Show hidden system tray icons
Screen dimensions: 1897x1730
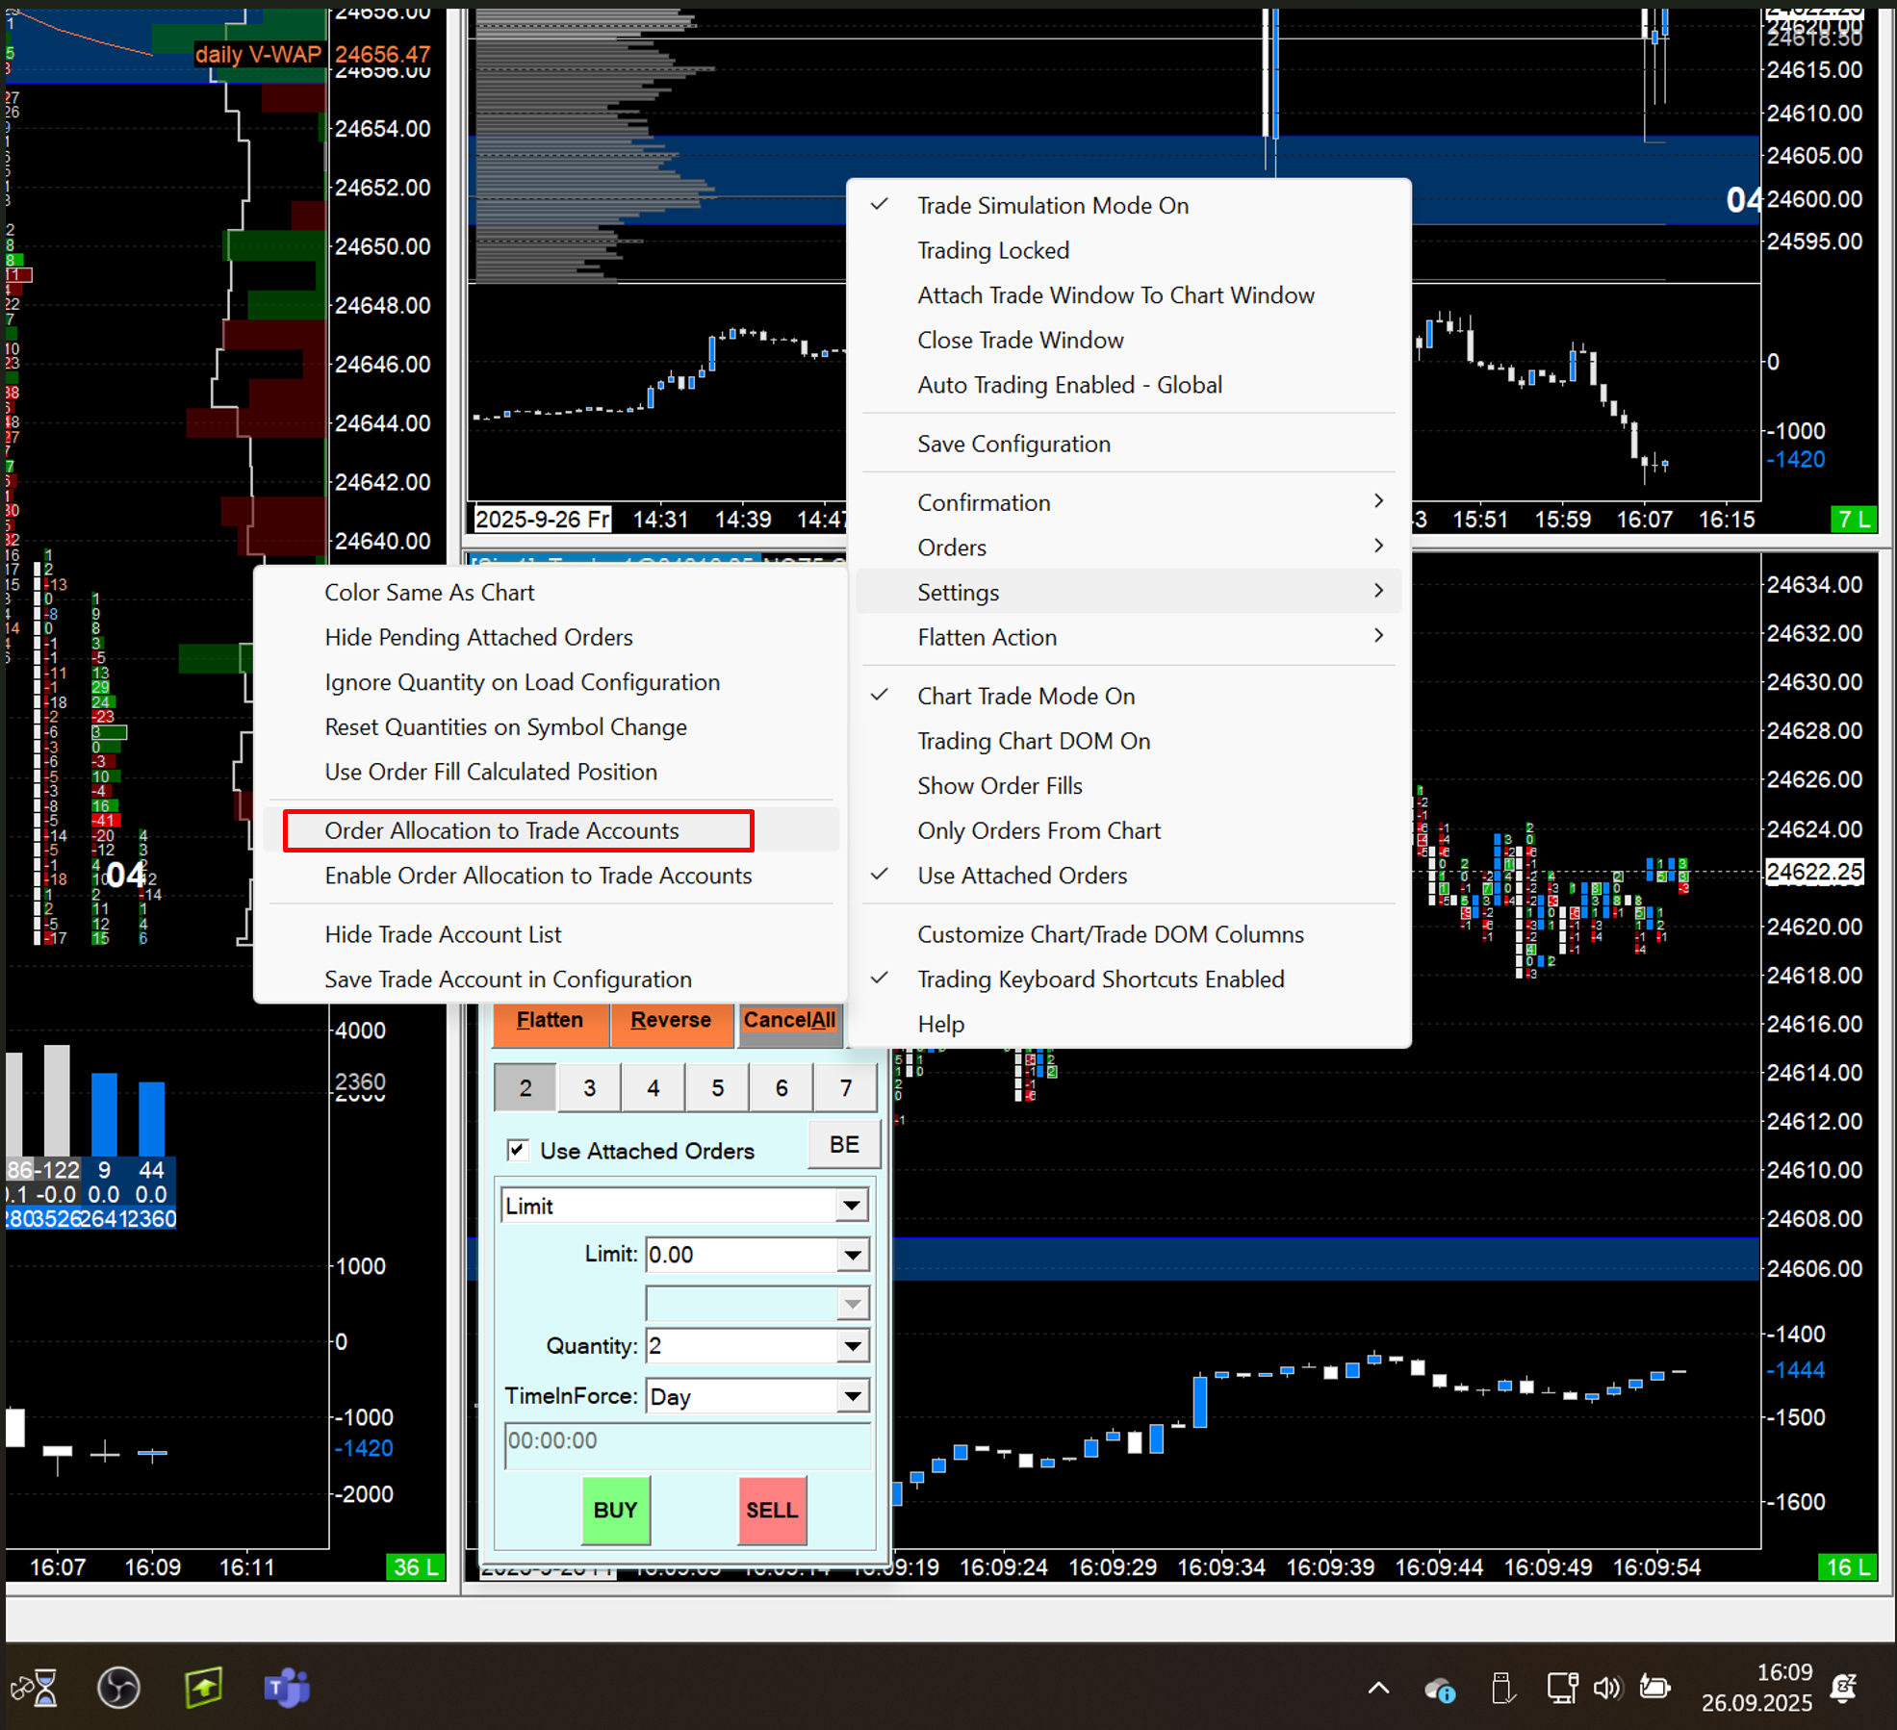1378,1688
